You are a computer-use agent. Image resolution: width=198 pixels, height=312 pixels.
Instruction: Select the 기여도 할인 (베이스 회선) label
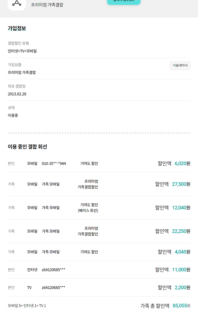pos(88,208)
